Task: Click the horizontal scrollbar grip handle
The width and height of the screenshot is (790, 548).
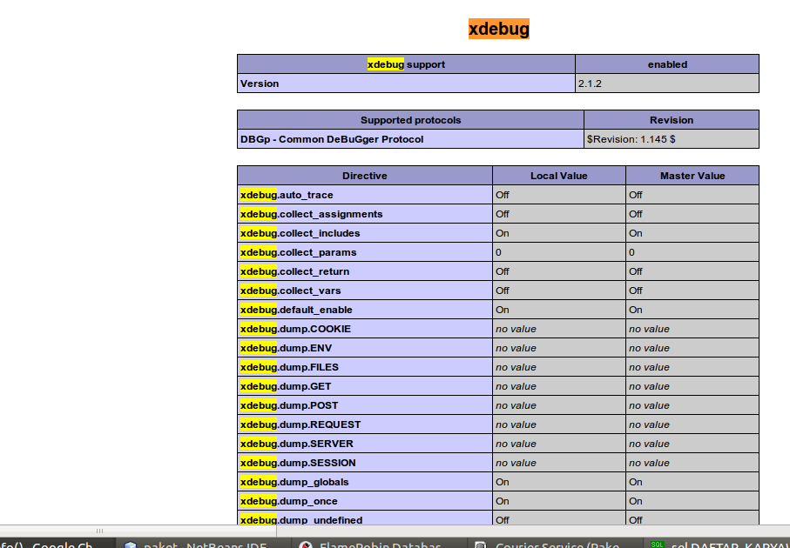Action: click(100, 531)
